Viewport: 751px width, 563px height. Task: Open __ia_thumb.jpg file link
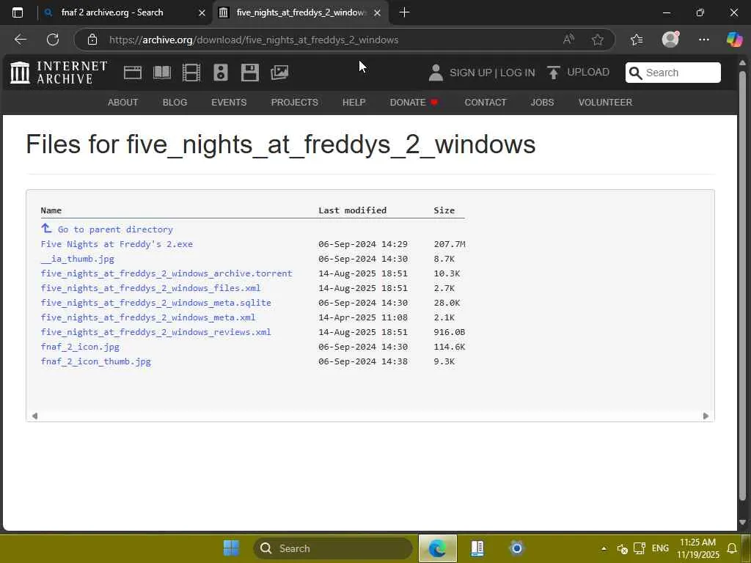pos(78,259)
